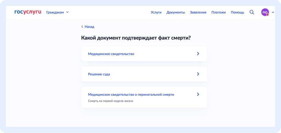The image size is (281, 133).
Task: Click the Госуслуги logo
Action: pyautogui.click(x=28, y=12)
